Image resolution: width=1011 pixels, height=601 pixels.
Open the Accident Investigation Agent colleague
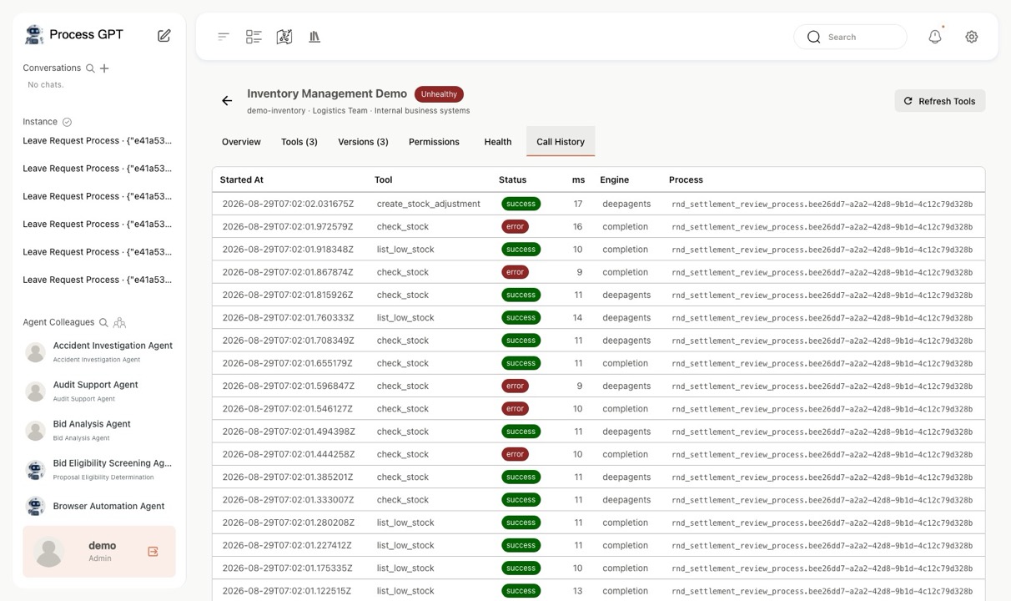point(98,352)
